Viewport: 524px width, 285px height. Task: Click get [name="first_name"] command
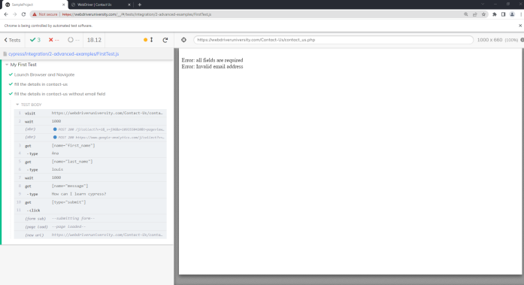coord(90,145)
